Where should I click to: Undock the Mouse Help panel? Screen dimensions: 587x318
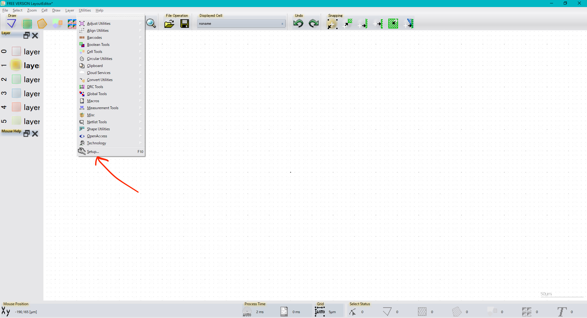pyautogui.click(x=27, y=134)
